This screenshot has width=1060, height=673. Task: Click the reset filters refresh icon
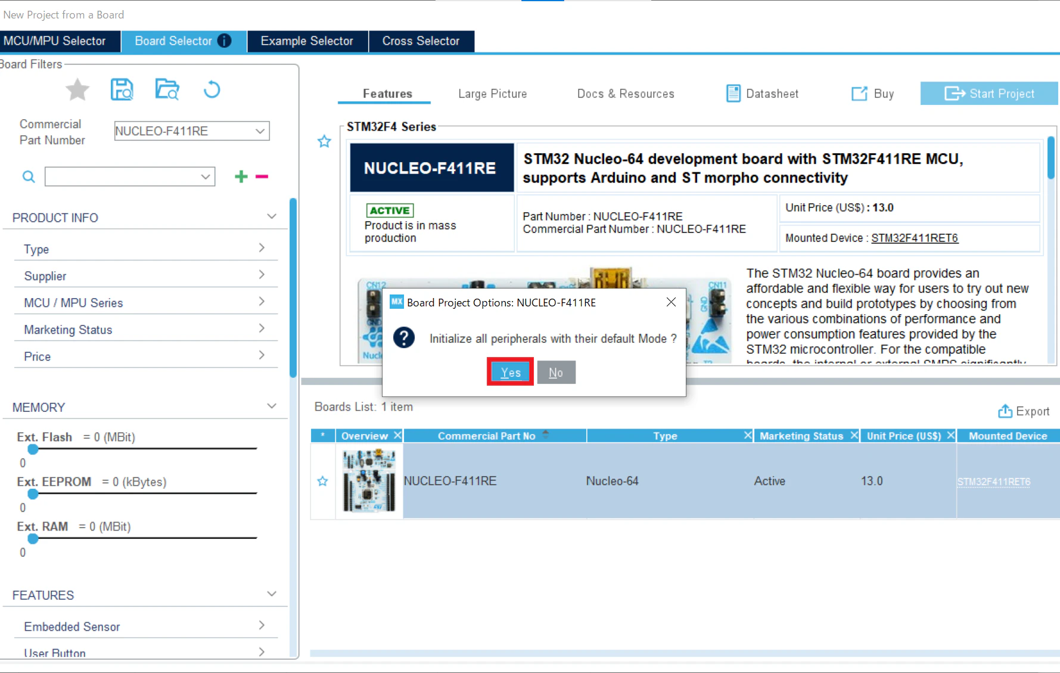(x=212, y=89)
